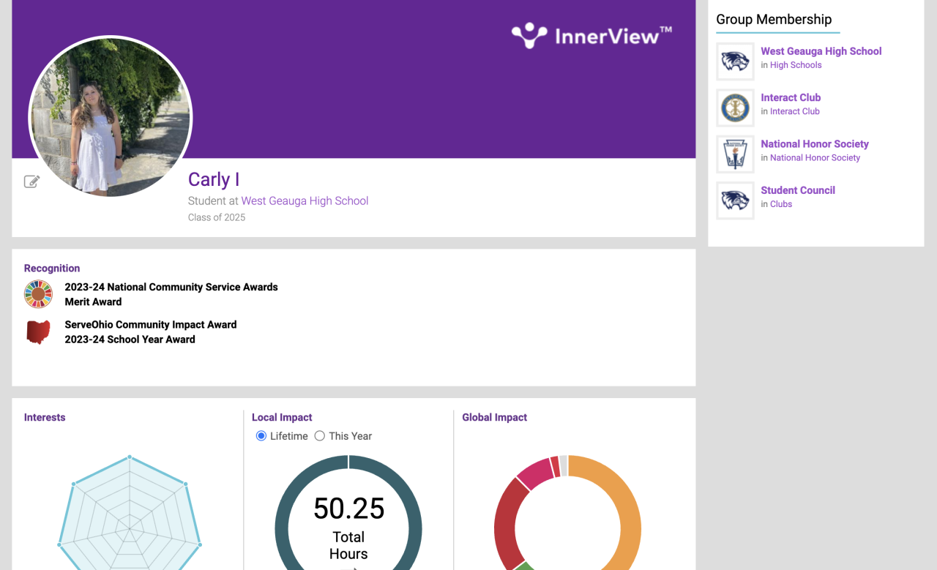This screenshot has height=570, width=937.
Task: Follow the Interact Club category link
Action: pos(795,111)
